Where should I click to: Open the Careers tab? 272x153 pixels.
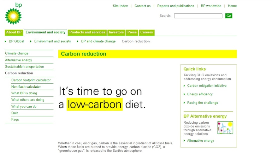[x=147, y=32]
